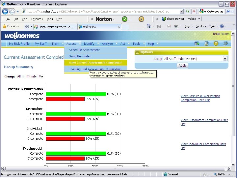Screen dimensions: 237x178
Task: Click the Quick Tabs grid icon
Action: 27,27
